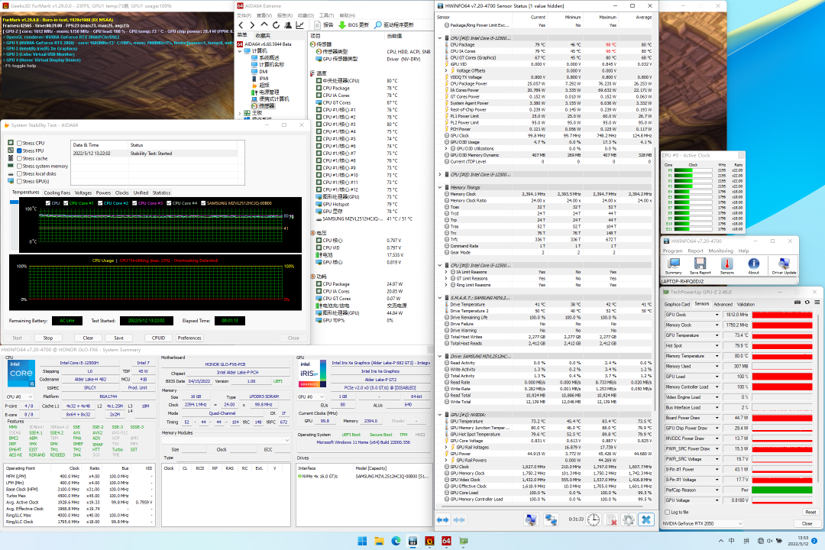
Task: Go back using AIDA64 toolbar back arrow
Action: click(241, 24)
